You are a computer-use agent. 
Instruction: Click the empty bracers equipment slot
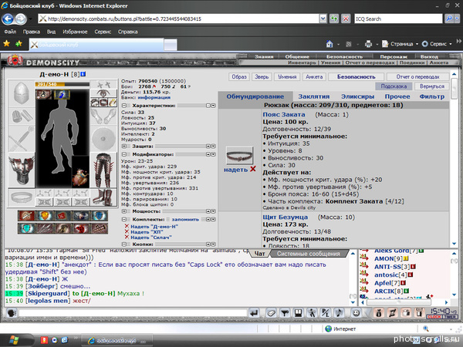[x=22, y=116]
